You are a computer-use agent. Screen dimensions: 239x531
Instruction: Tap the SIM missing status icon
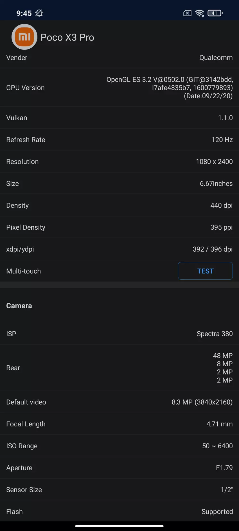tap(187, 13)
